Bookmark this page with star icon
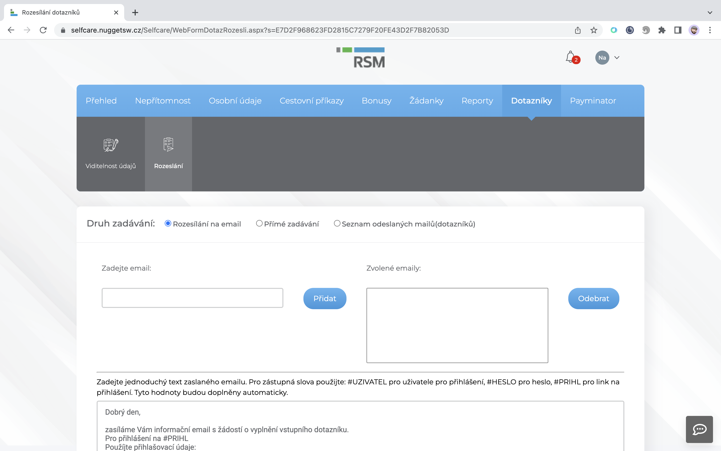The height and width of the screenshot is (451, 721). (x=594, y=30)
